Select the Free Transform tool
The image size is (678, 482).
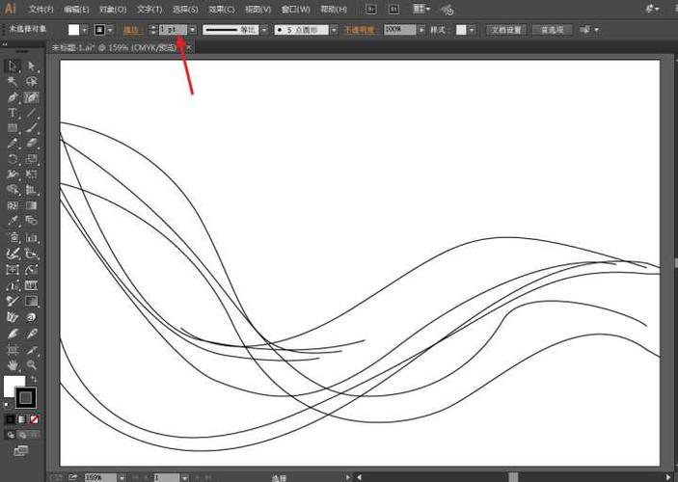tap(31, 174)
